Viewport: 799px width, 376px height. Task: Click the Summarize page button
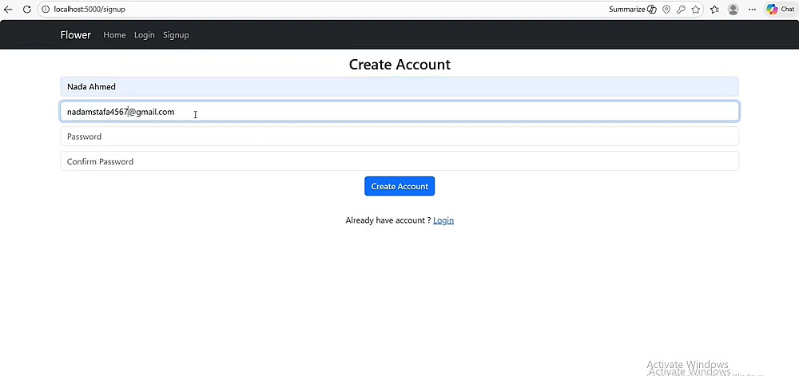tap(632, 10)
